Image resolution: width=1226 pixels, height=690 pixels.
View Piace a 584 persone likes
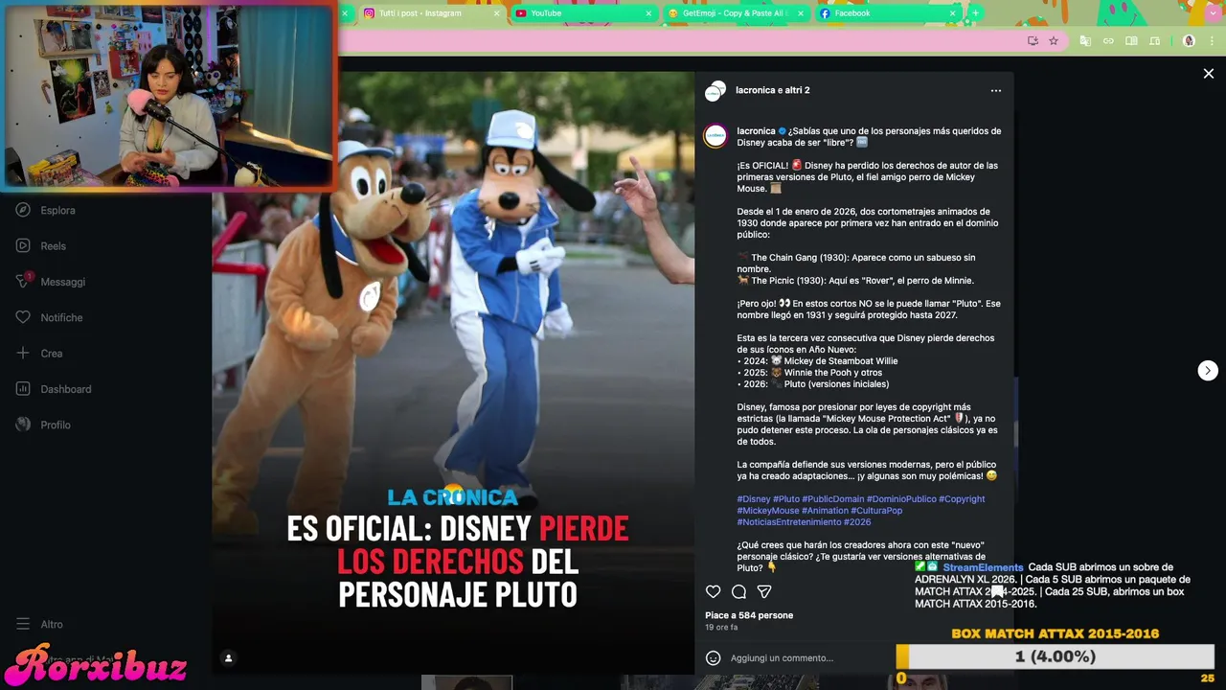pos(749,615)
